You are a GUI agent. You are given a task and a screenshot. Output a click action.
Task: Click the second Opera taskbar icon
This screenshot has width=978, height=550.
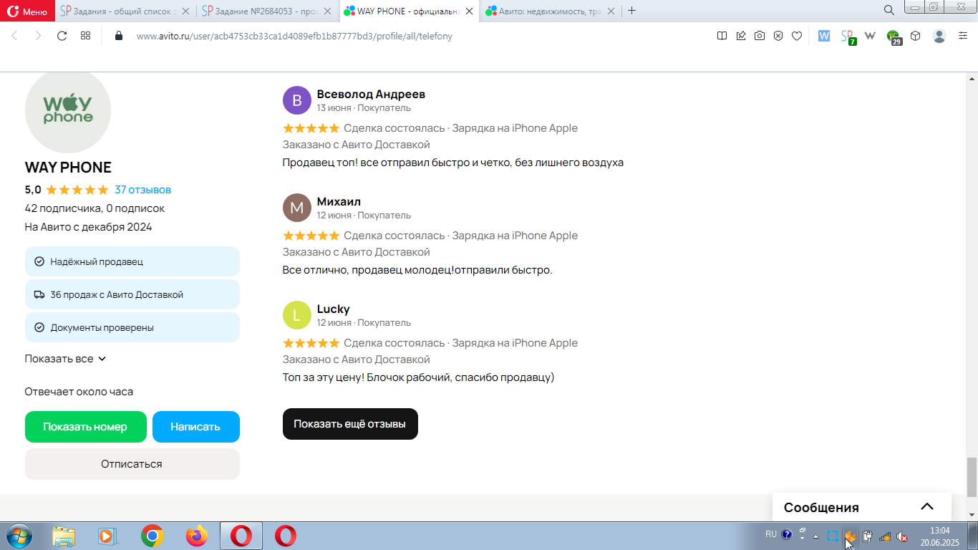click(x=286, y=536)
